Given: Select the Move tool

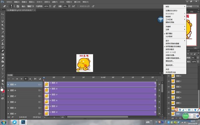Looking at the screenshot, I should [3, 14].
